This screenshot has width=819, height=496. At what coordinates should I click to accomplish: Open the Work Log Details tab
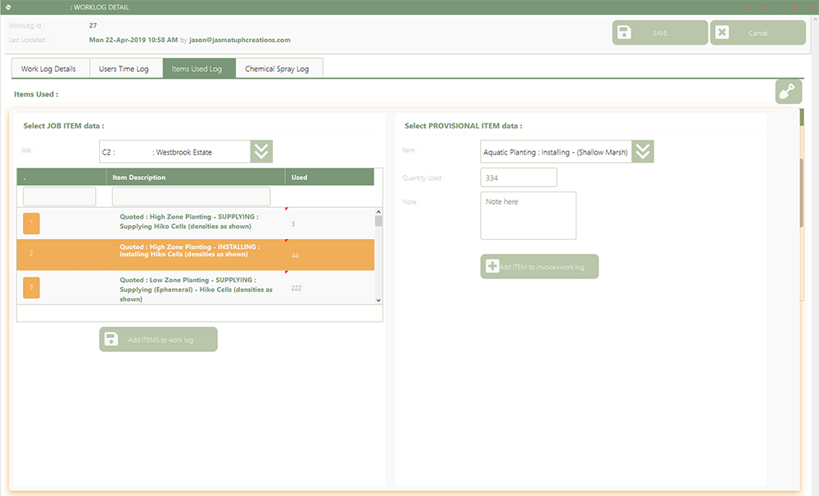[x=51, y=69]
